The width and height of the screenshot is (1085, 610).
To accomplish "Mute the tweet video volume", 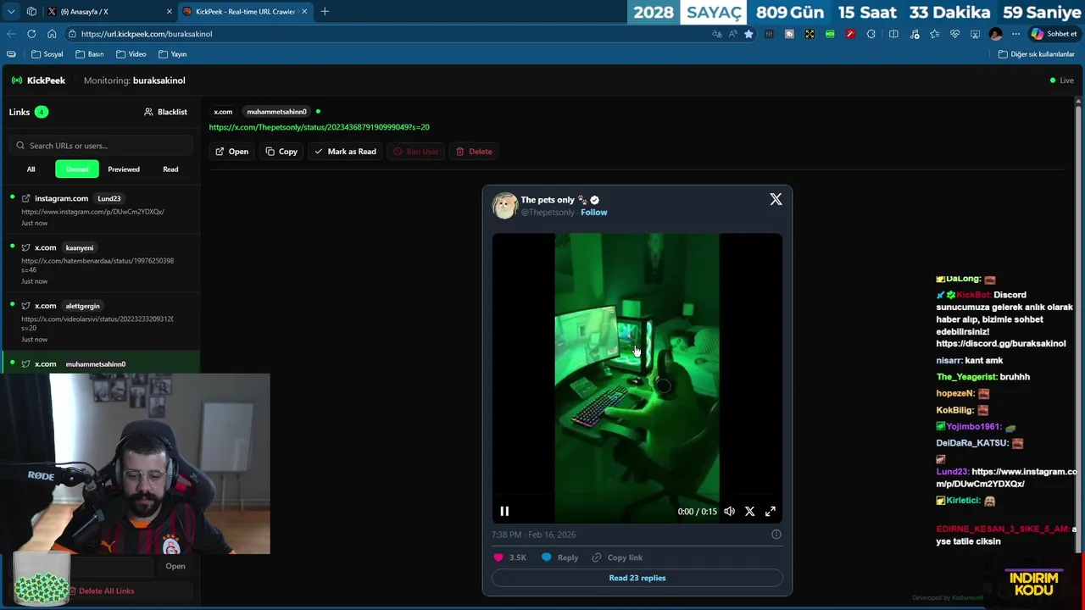I will click(x=729, y=511).
